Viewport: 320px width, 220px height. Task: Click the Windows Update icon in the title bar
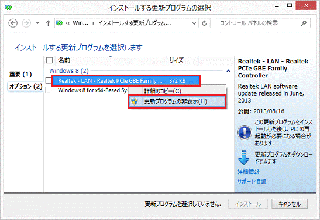pos(9,8)
